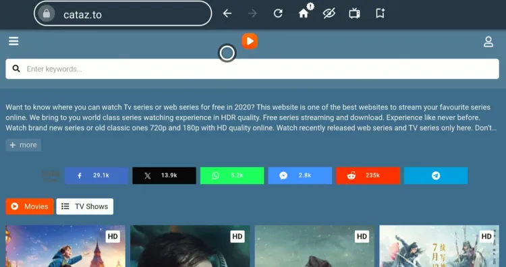The height and width of the screenshot is (267, 506).
Task: Open the user account icon
Action: 488,42
